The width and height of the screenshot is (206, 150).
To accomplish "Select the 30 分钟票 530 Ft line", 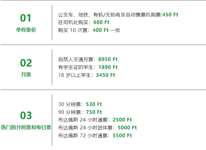I will coord(80,104).
